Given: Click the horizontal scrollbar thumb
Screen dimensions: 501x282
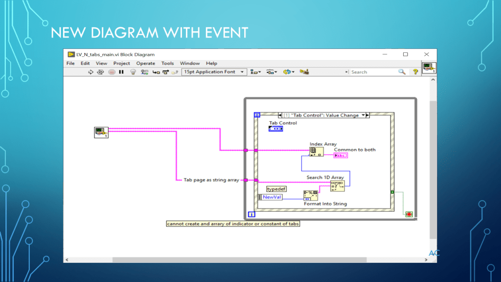Looking at the screenshot, I should (x=240, y=259).
